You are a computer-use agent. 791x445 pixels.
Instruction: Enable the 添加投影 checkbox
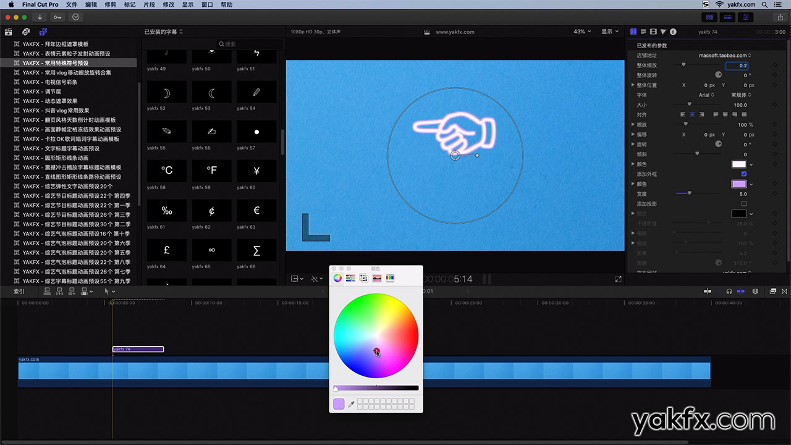coord(743,204)
